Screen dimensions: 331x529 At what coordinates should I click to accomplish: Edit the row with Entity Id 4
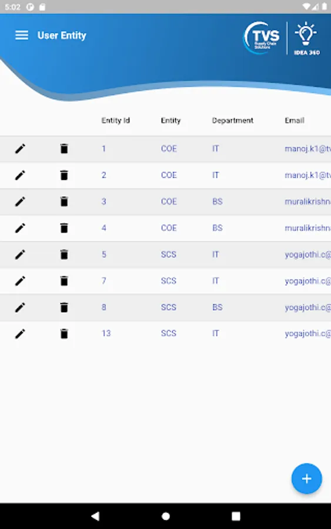pos(20,228)
